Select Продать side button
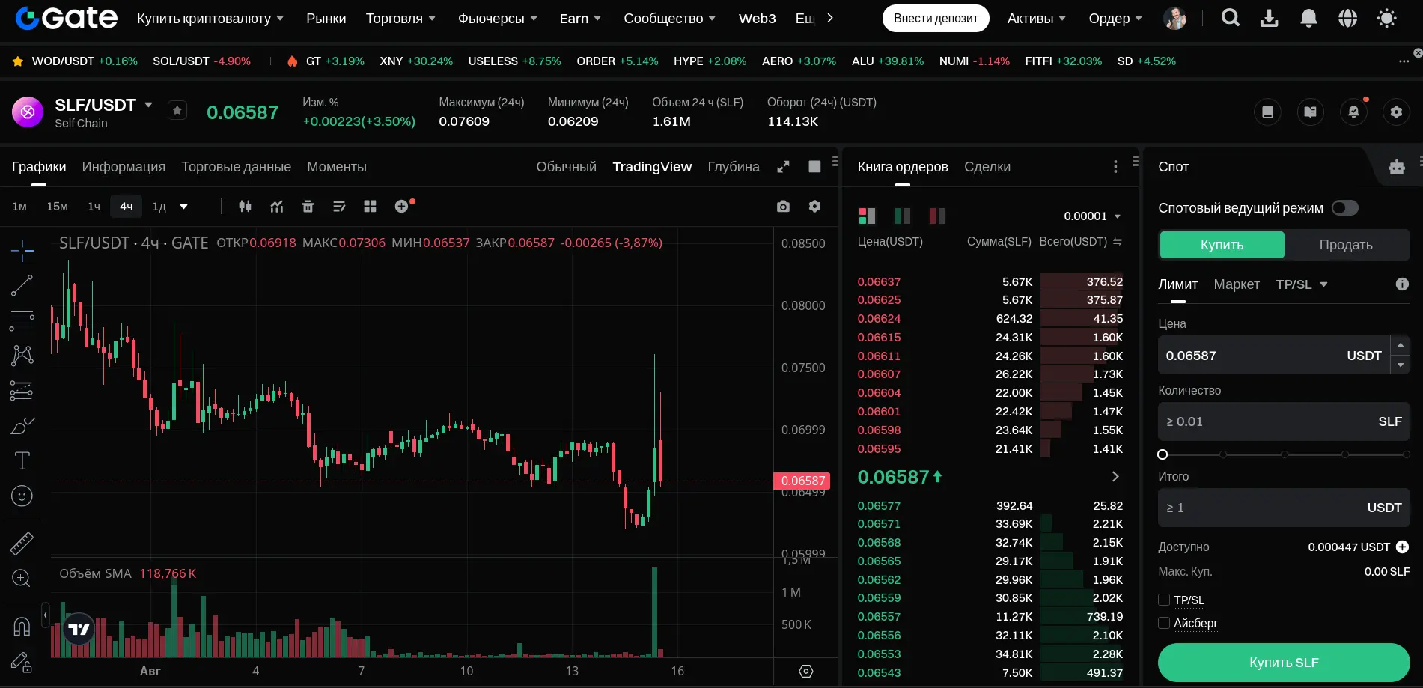Screen dimensions: 1423x688 (1346, 245)
